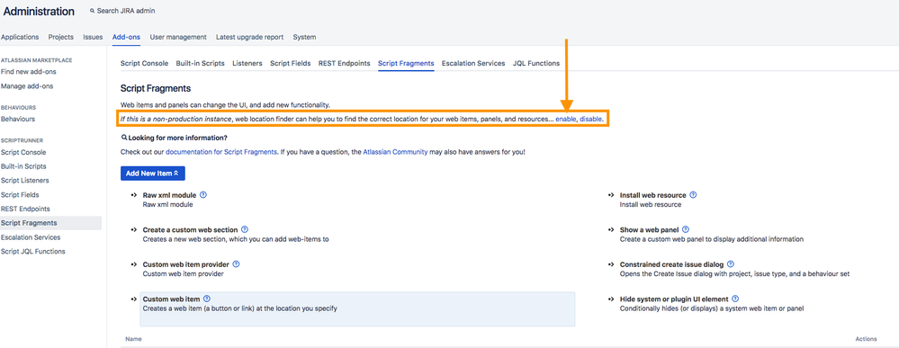Disable the web location finder
This screenshot has width=899, height=348.
590,119
